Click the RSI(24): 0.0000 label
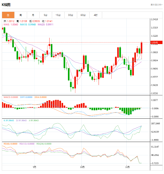 coord(44,144)
